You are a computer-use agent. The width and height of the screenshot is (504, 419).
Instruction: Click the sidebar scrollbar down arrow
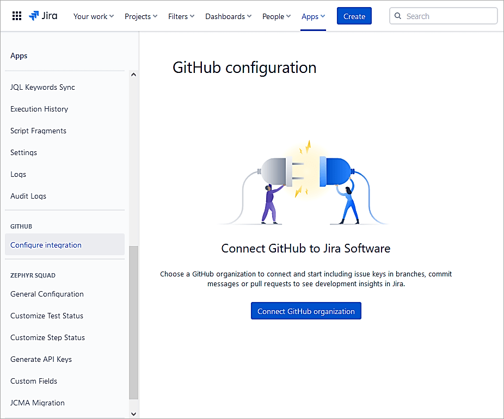point(133,414)
